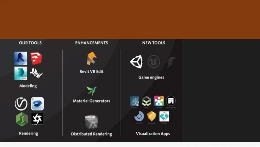Click the Material Generators label
The image size is (260, 147).
coord(92,101)
